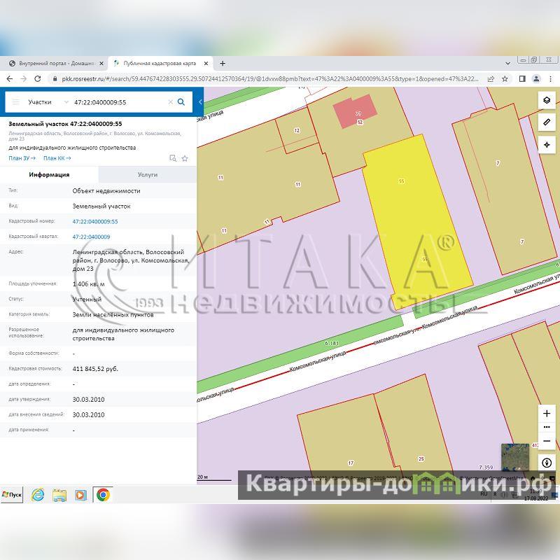Switch to the Услуги tab
Viewport: 560px width, 560px height.
tap(147, 175)
